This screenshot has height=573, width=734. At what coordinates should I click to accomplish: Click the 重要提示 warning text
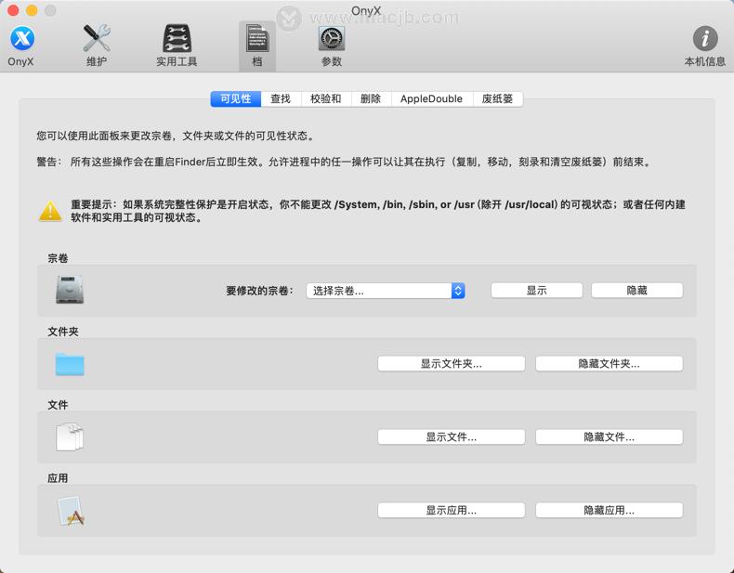point(378,211)
